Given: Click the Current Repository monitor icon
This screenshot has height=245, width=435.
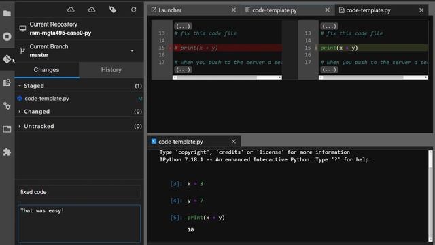Looking at the screenshot, I should [x=22, y=29].
